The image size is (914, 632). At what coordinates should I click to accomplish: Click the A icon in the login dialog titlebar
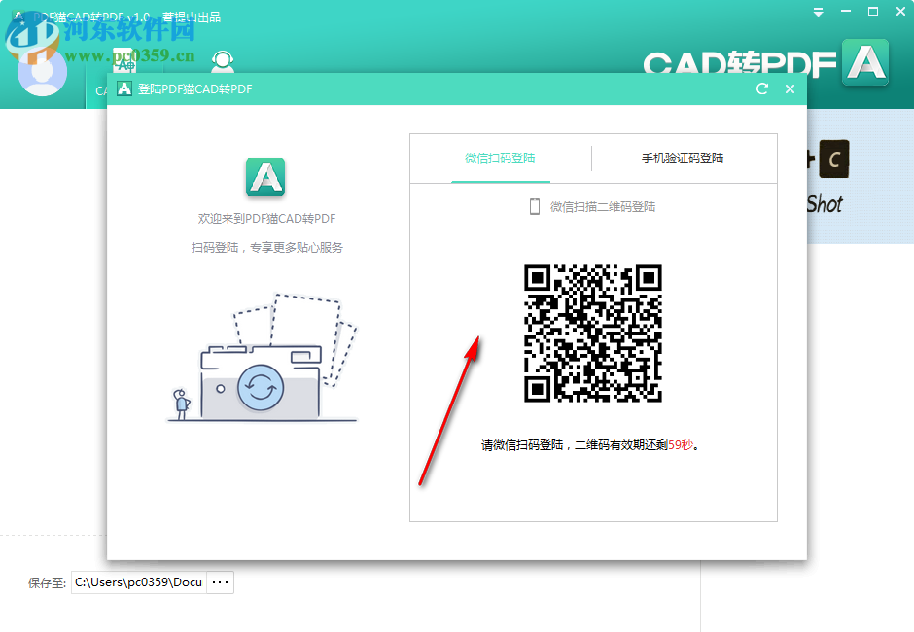pos(124,88)
